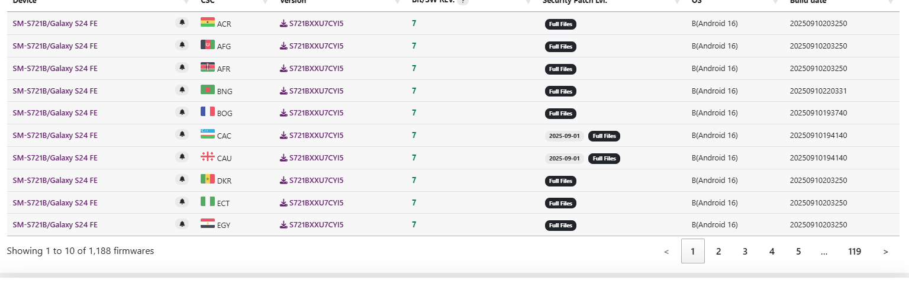Click the bell icon in the ACR row
This screenshot has height=283, width=909.
coord(182,22)
